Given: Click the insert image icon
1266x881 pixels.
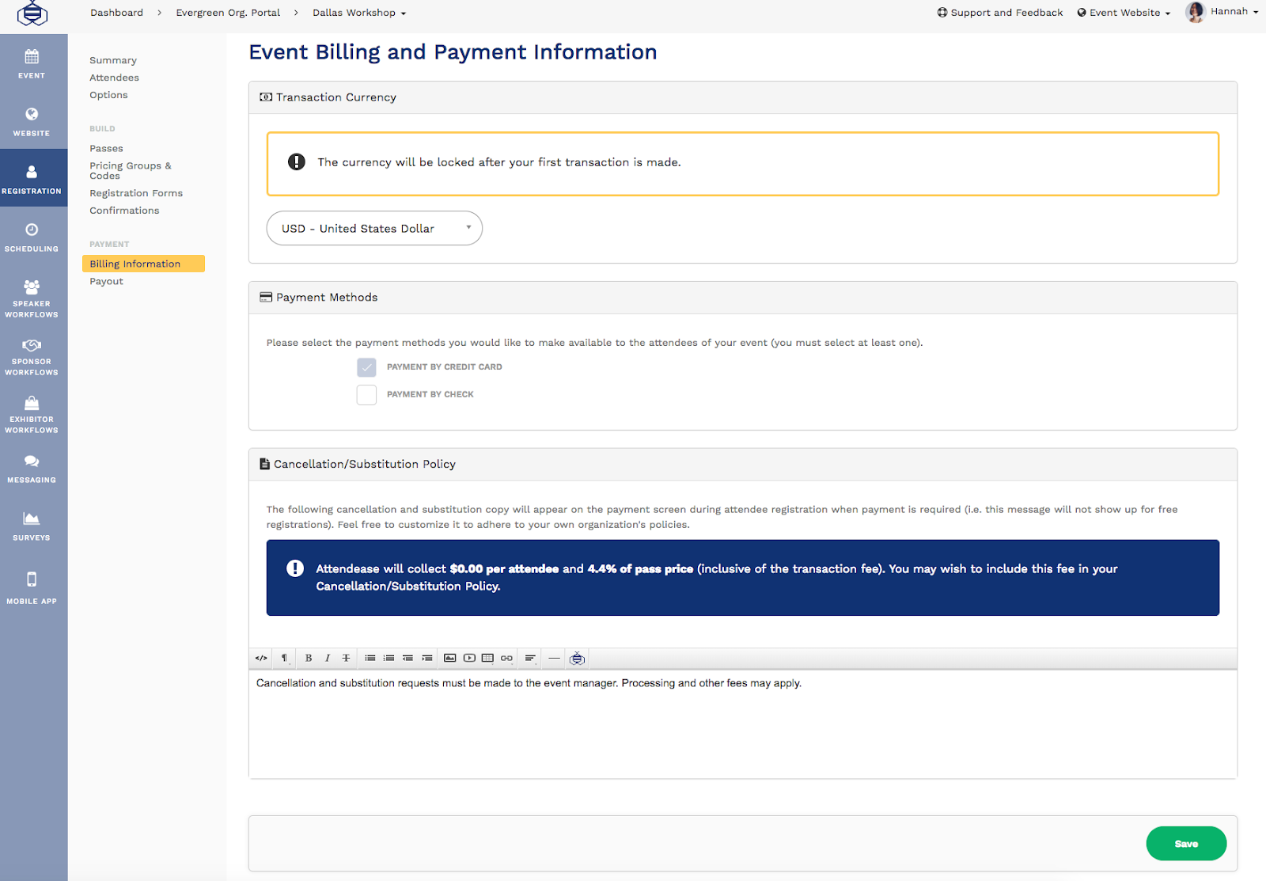Looking at the screenshot, I should 449,658.
